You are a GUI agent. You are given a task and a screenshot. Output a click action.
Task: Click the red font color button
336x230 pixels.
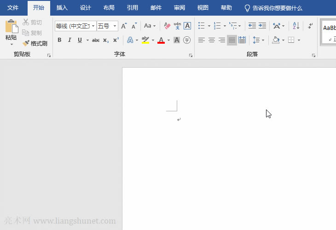tap(161, 40)
